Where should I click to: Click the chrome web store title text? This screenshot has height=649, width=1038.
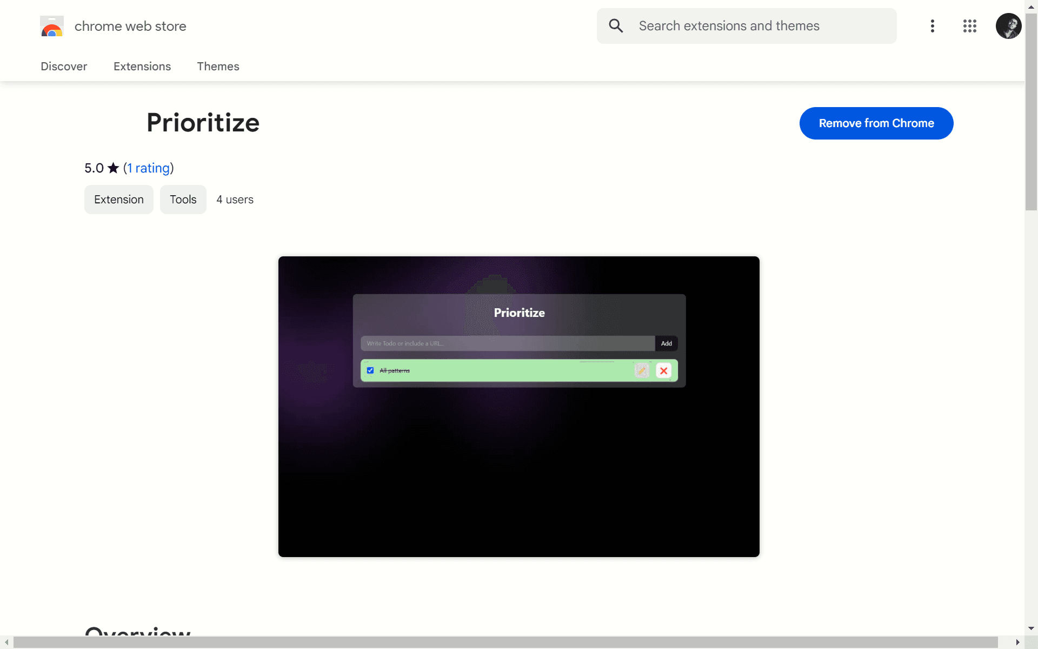[130, 26]
